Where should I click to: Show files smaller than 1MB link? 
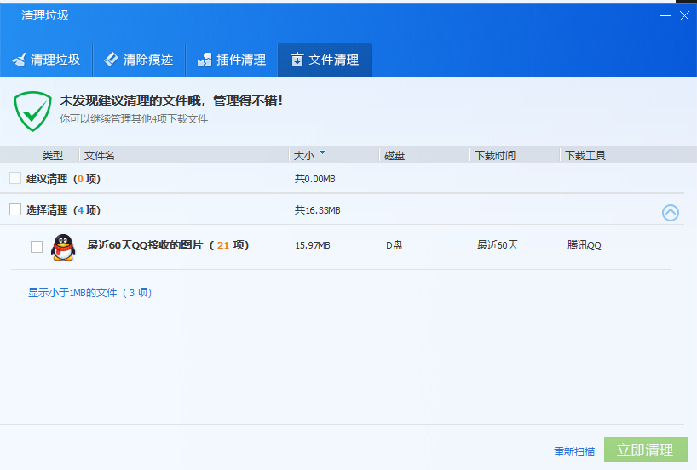(x=90, y=293)
